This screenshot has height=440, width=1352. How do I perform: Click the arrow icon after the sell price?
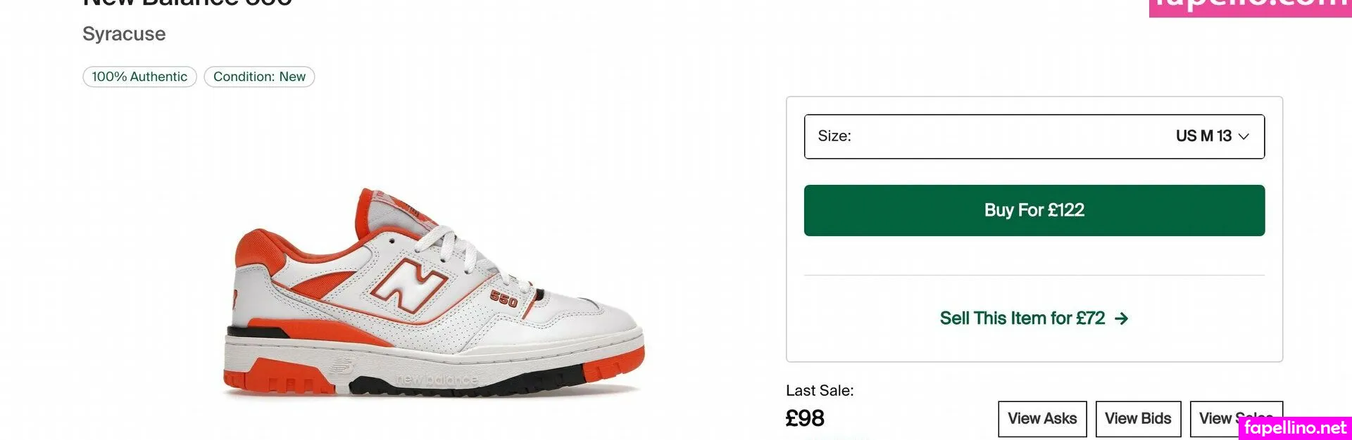(x=1122, y=319)
